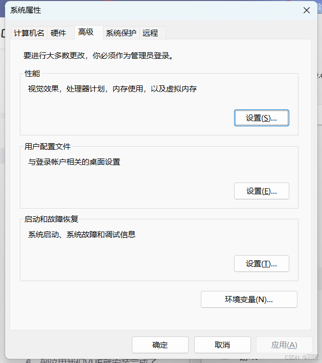This screenshot has height=363, width=322.
Task: Open the 远程 tab
Action: (152, 33)
